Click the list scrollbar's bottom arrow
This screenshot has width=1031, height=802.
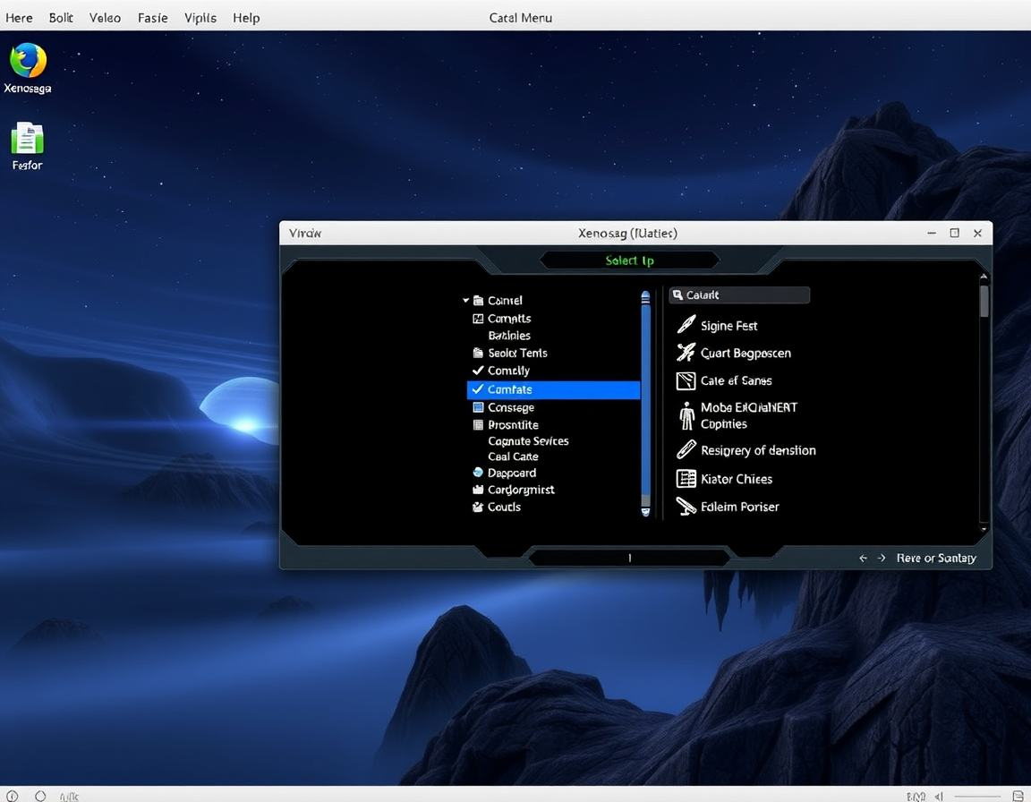click(x=645, y=511)
